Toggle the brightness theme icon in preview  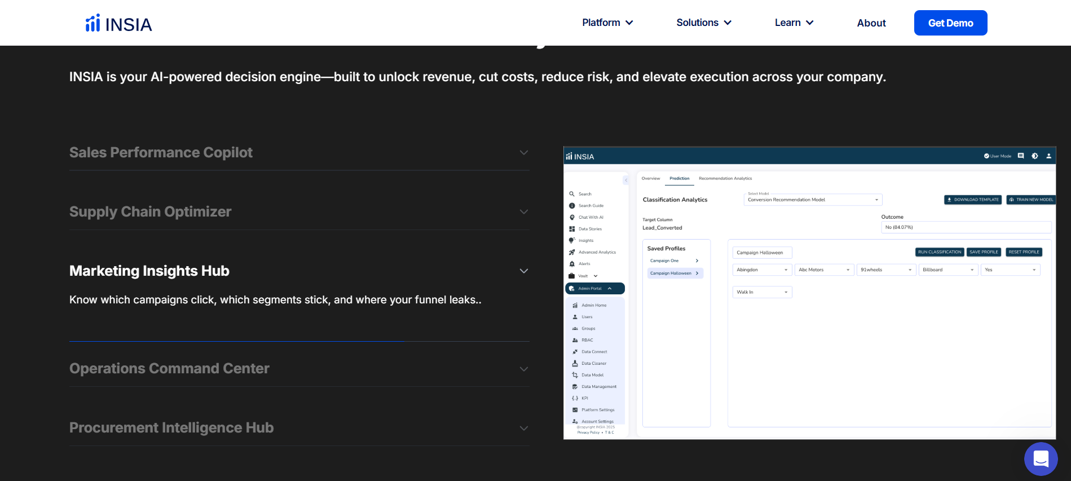[1035, 156]
